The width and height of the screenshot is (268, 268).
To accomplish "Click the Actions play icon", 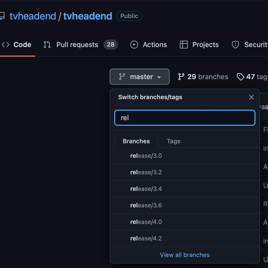I will click(x=134, y=45).
